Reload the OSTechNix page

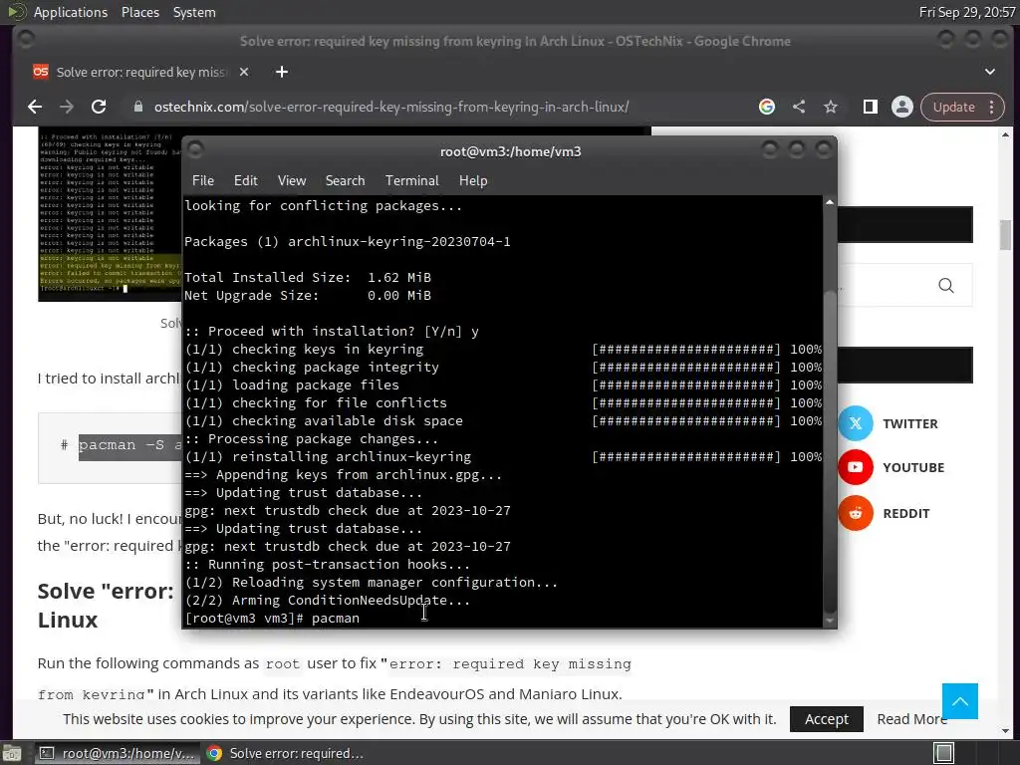(99, 107)
